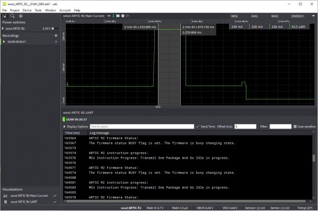Click the greyed play-forward icon in graph toolbar
Screen dimensions: 318x211
coord(128,16)
